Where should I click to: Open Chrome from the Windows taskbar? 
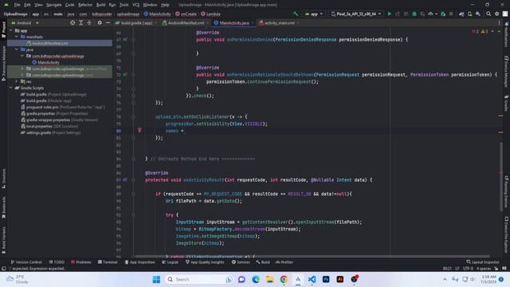coord(284,279)
